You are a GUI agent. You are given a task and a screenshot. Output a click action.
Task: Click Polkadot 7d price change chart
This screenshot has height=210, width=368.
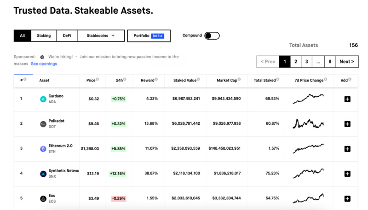(x=309, y=124)
